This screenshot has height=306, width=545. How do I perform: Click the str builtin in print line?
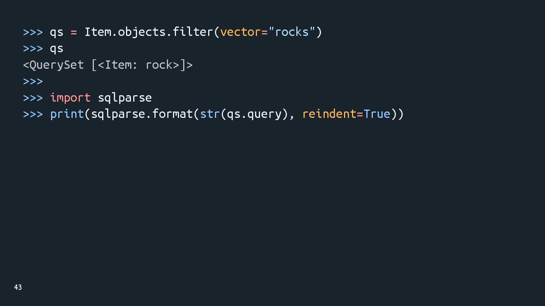pos(210,114)
